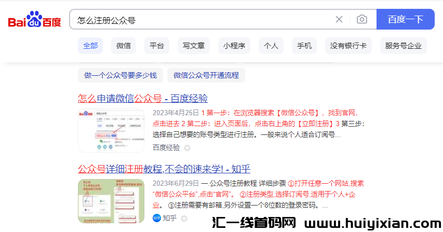Select the 微信 filter tab

124,46
